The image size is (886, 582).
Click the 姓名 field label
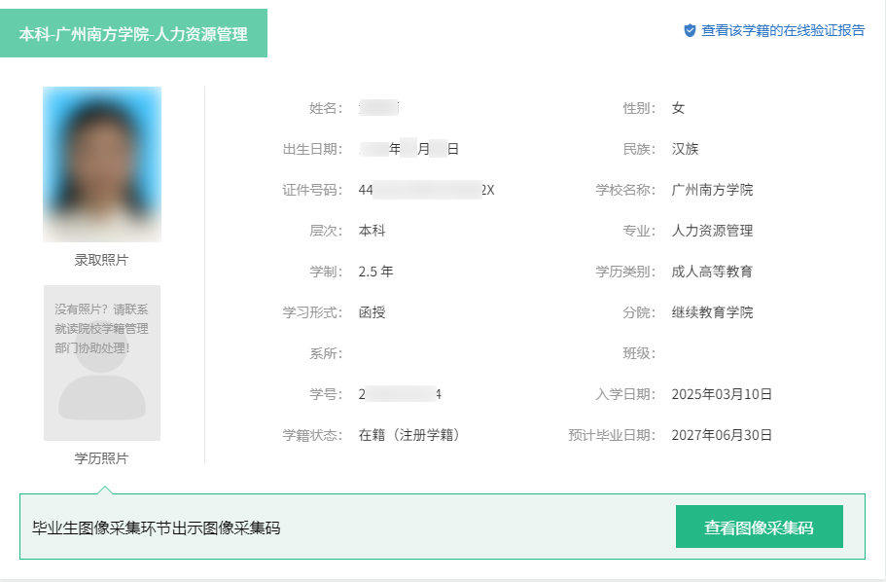326,108
